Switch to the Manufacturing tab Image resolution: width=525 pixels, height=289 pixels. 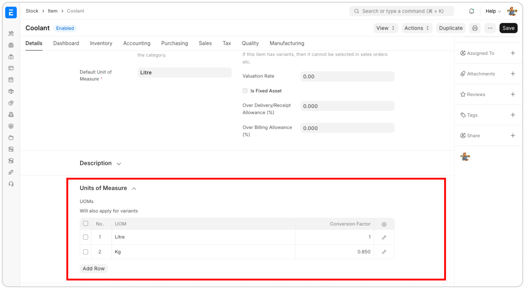(x=287, y=43)
